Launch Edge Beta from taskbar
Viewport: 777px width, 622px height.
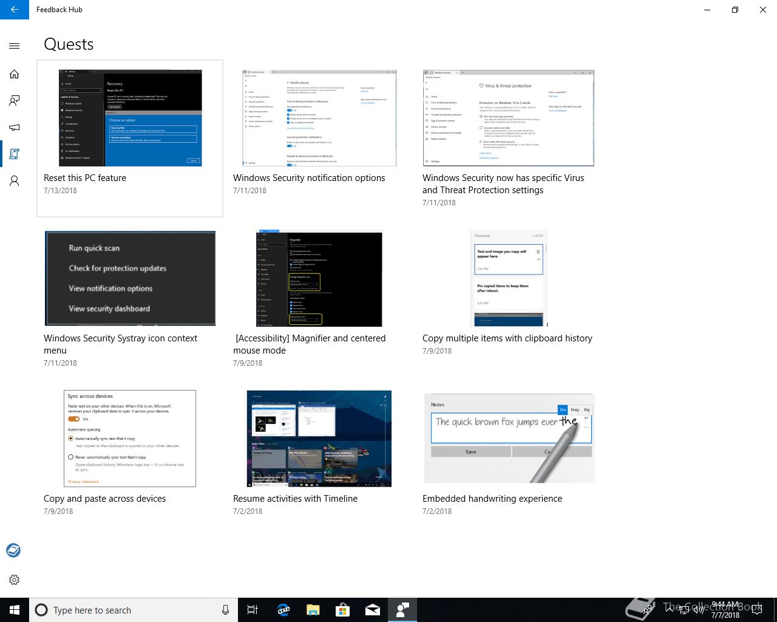283,610
